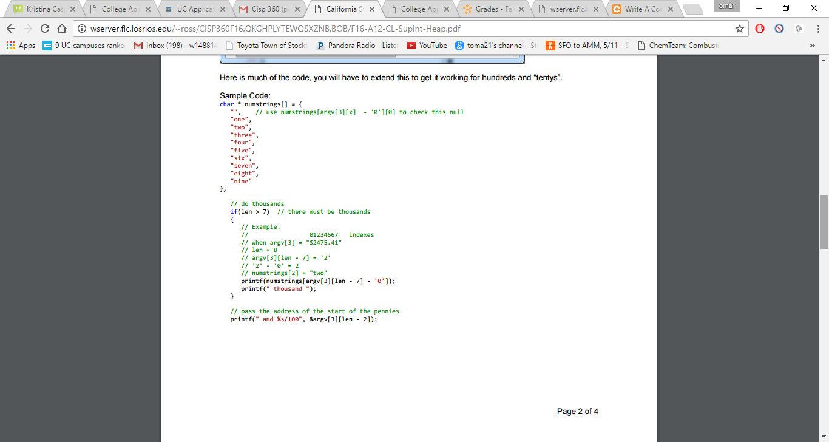Reload the current PDF page

[44, 28]
